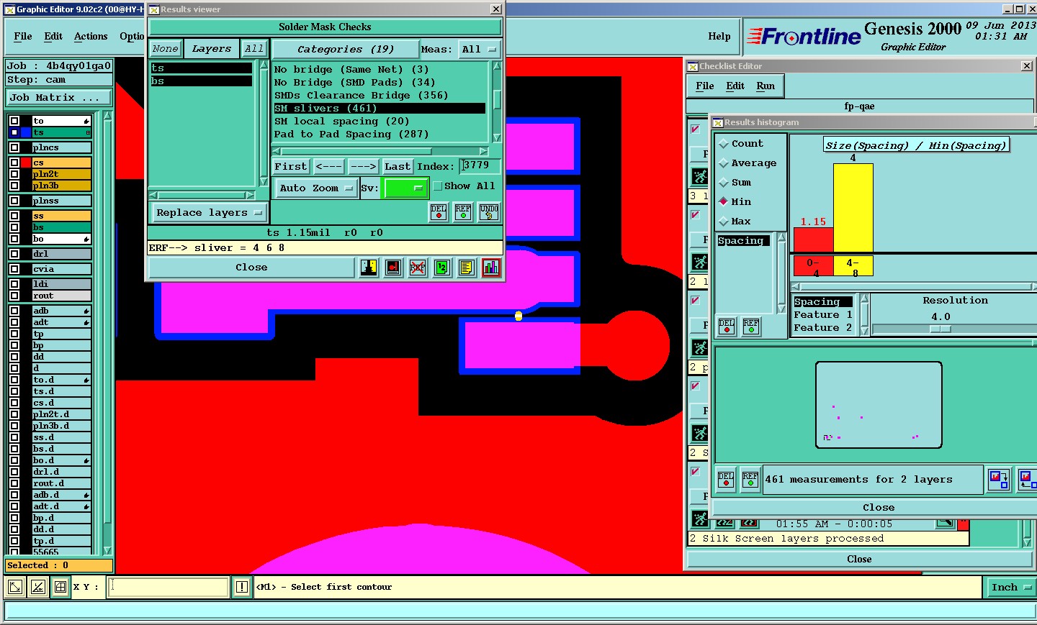Open Run menu in Checklist Editor
1037x625 pixels.
pos(766,86)
